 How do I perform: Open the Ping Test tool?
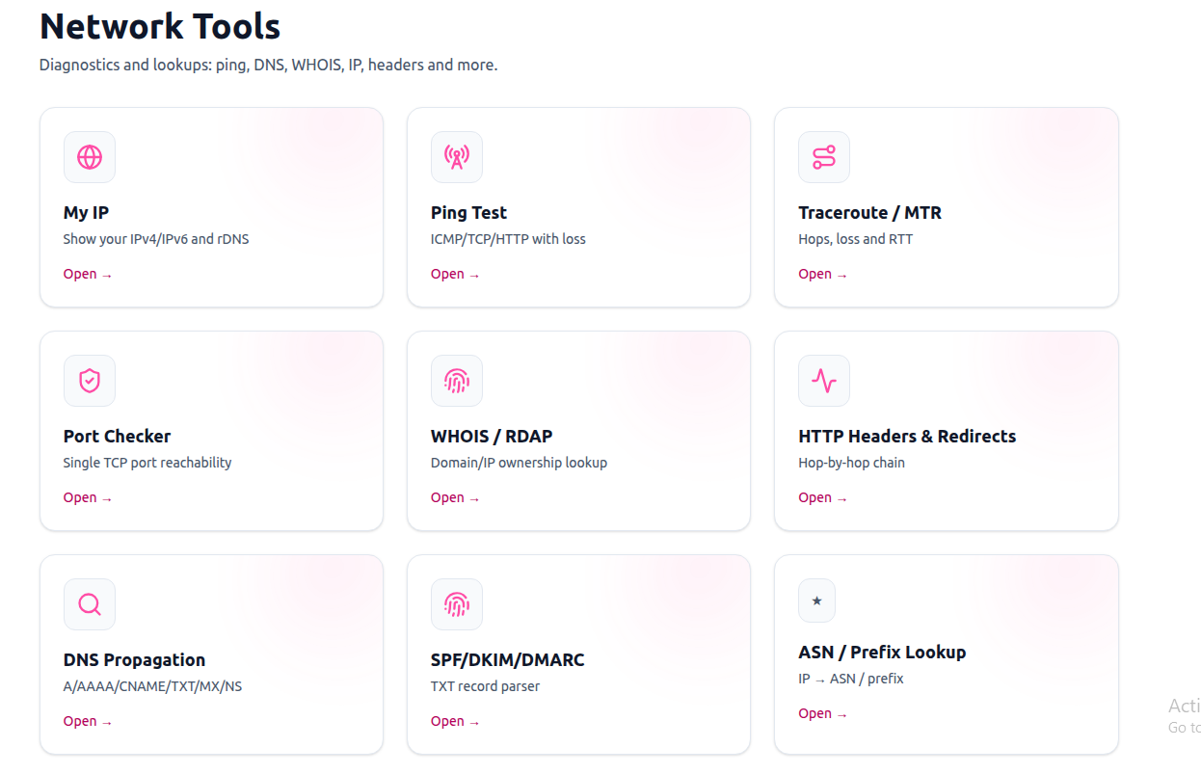(x=455, y=273)
